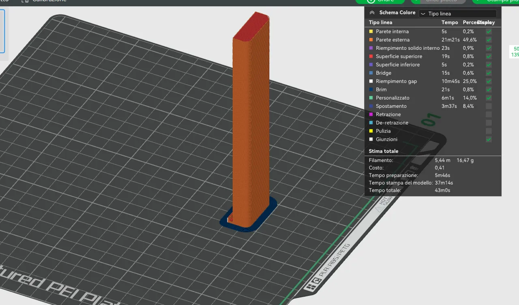Viewport: 519px width, 305px height.
Task: Uncheck the Bridge display checkbox
Action: coord(489,73)
